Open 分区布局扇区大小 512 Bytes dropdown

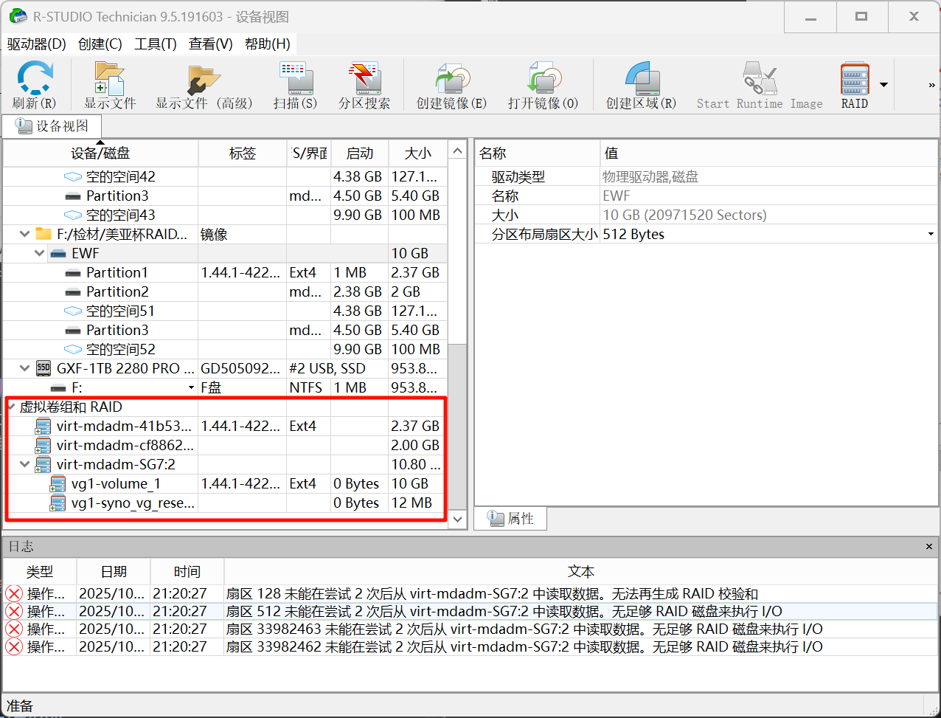[x=931, y=235]
